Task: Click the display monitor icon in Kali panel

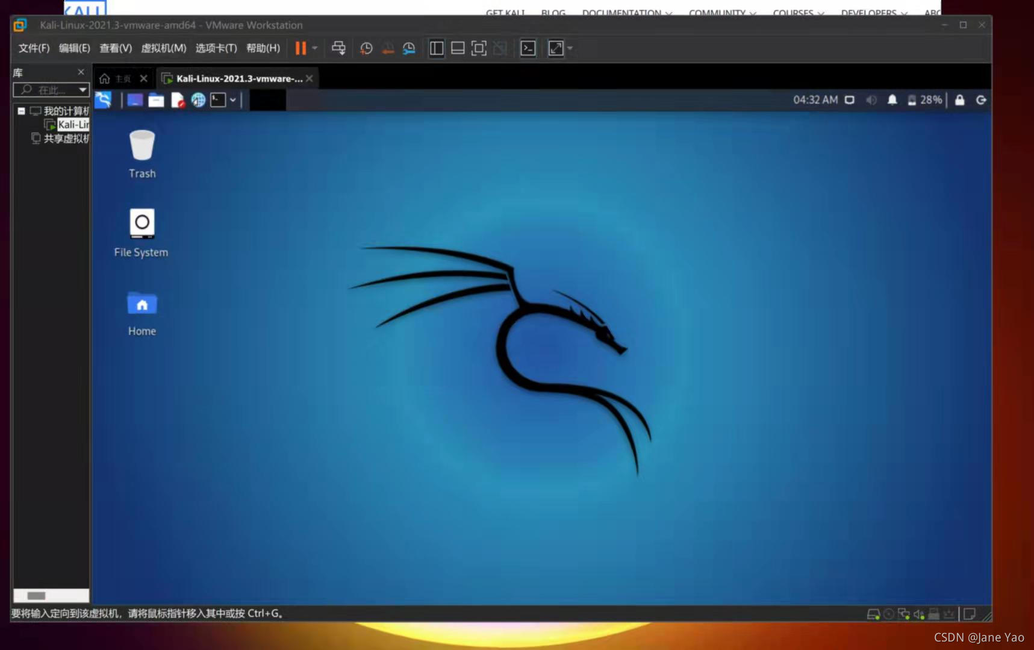Action: pos(849,100)
